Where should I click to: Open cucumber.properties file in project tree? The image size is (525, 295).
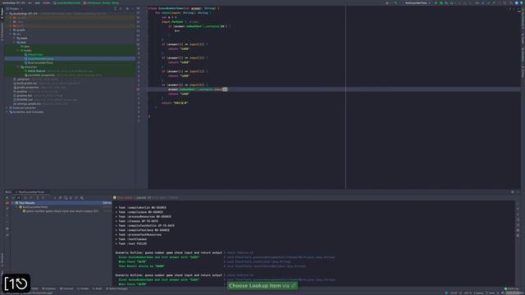[x=41, y=75]
